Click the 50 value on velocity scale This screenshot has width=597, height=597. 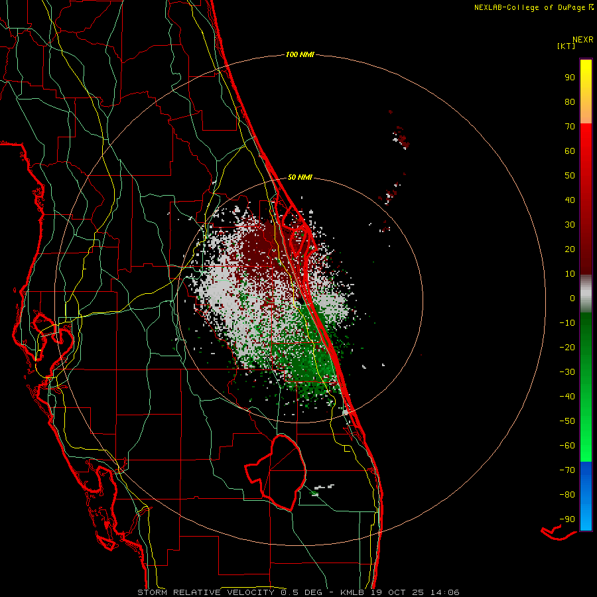[x=570, y=176]
